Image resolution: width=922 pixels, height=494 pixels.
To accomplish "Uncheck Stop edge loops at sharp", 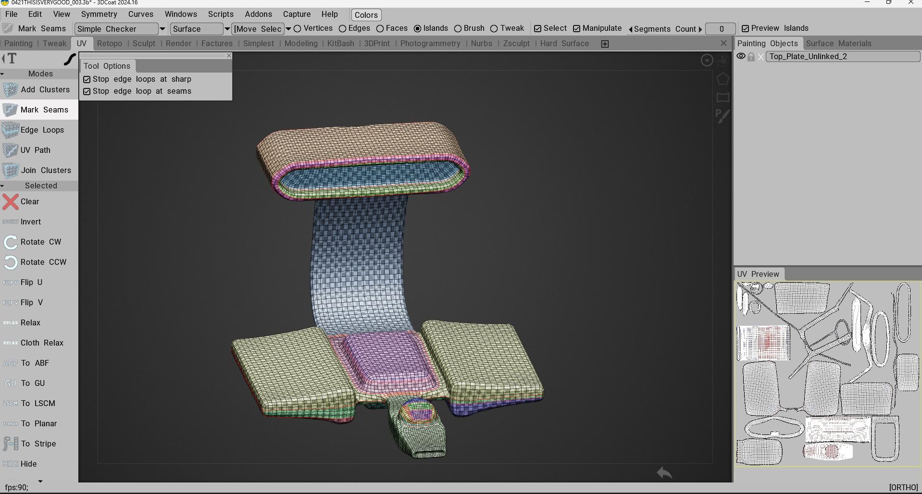I will point(87,79).
